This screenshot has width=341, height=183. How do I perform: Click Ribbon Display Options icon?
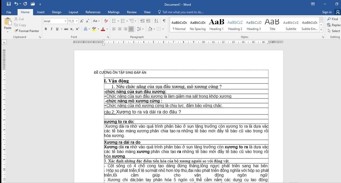(313, 4)
